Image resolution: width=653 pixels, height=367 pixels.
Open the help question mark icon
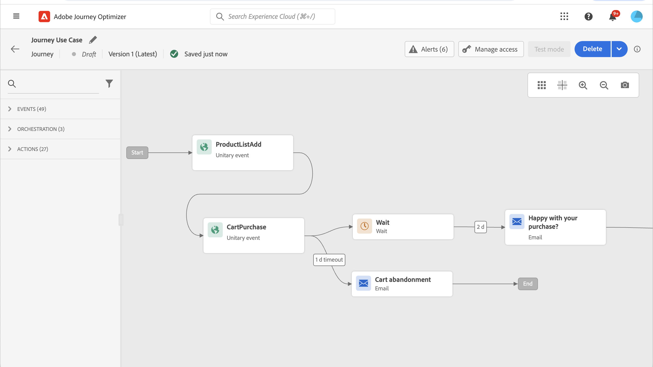point(588,17)
